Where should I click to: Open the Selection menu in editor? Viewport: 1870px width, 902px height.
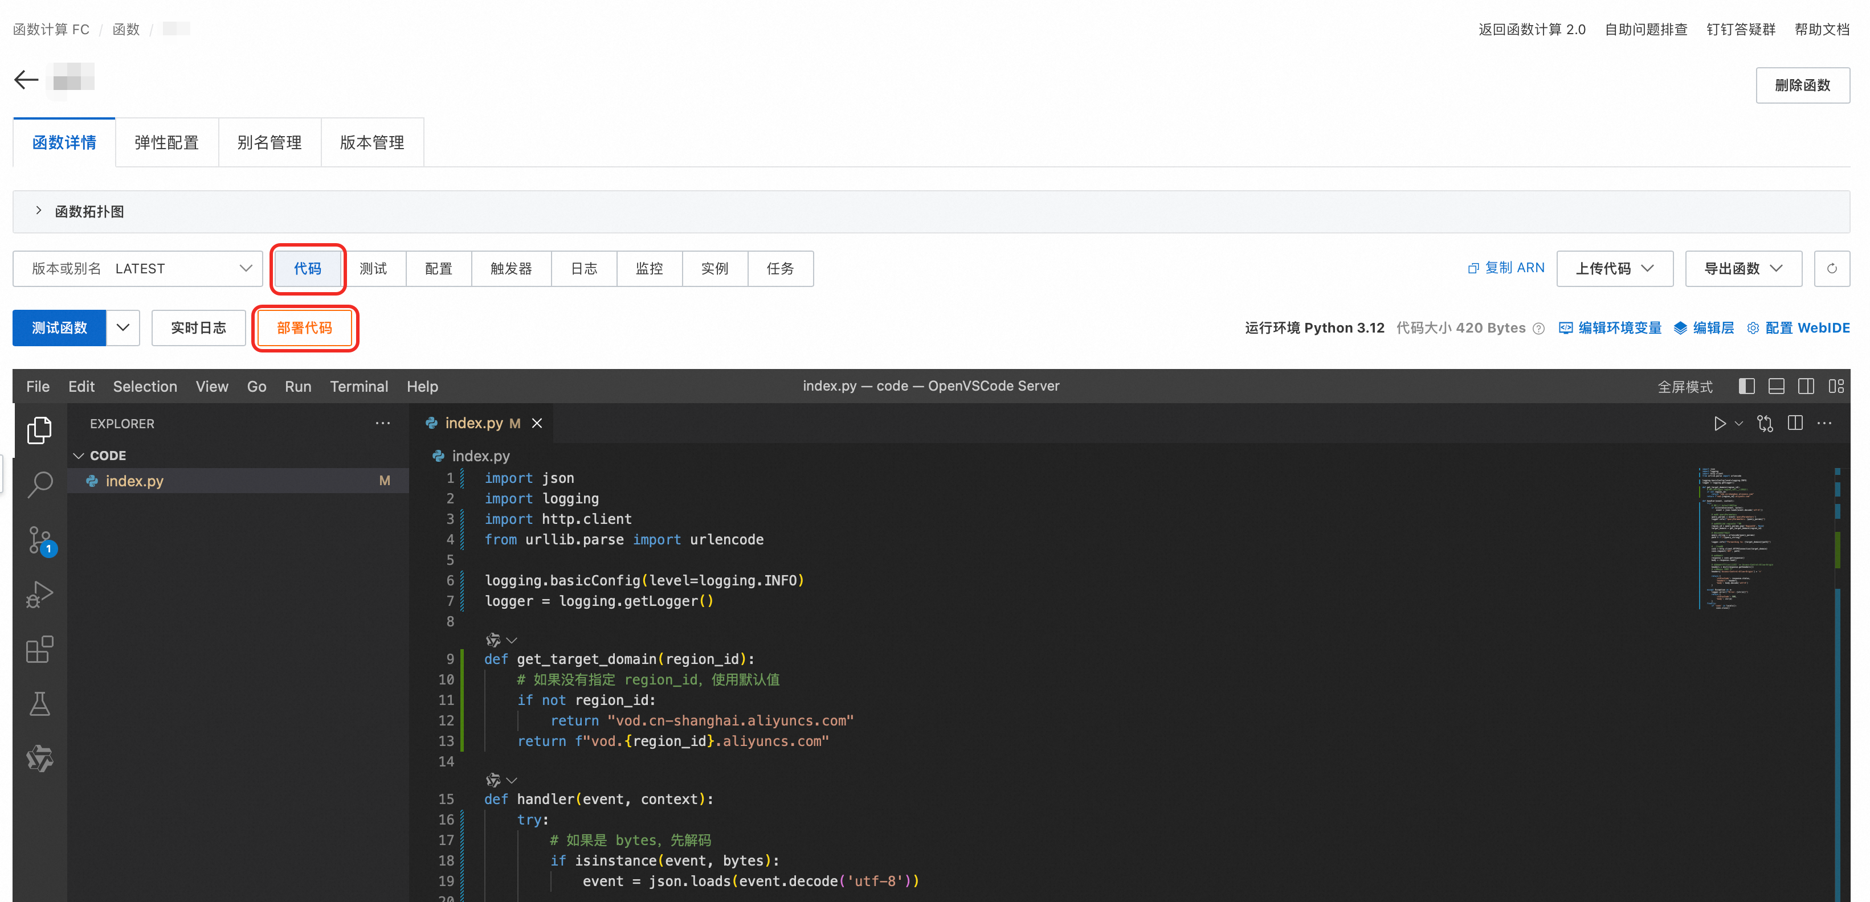click(x=145, y=386)
